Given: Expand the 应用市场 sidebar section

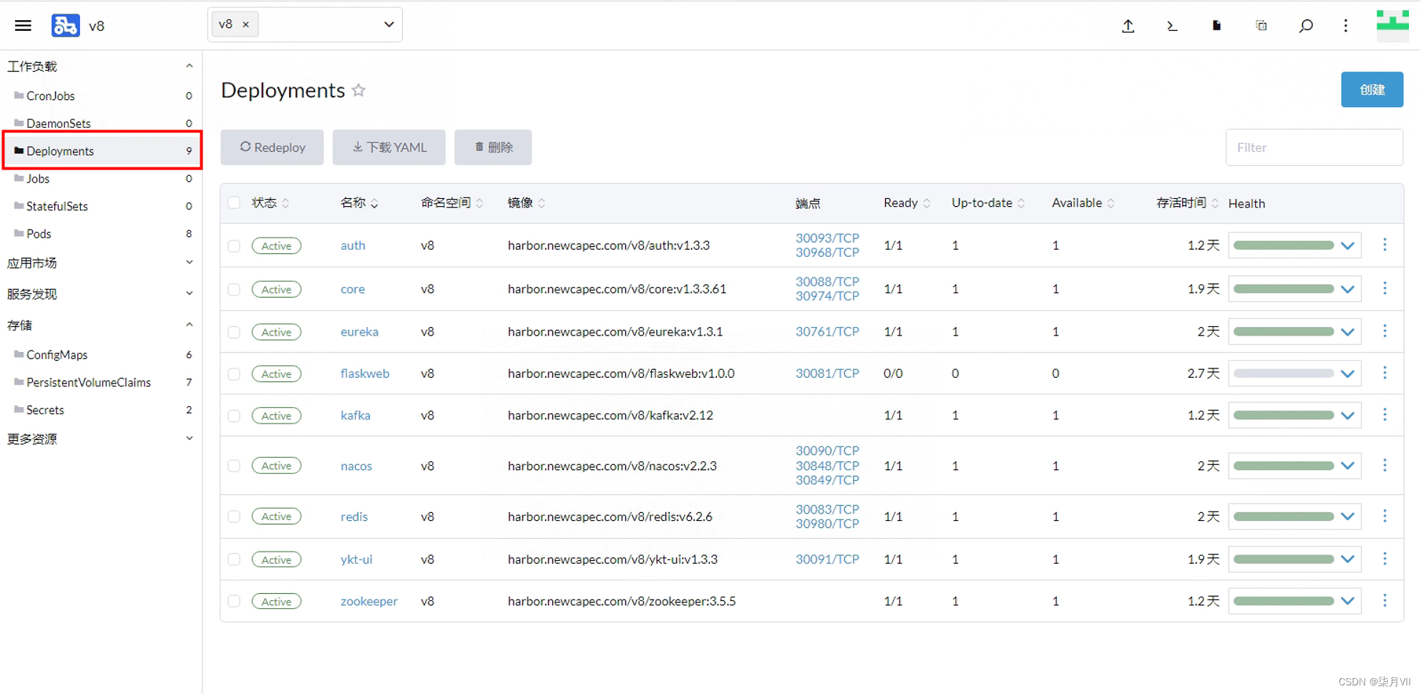Looking at the screenshot, I should click(189, 263).
